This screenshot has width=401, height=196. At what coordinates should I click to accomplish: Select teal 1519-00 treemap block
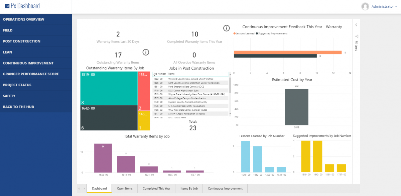click(x=109, y=88)
